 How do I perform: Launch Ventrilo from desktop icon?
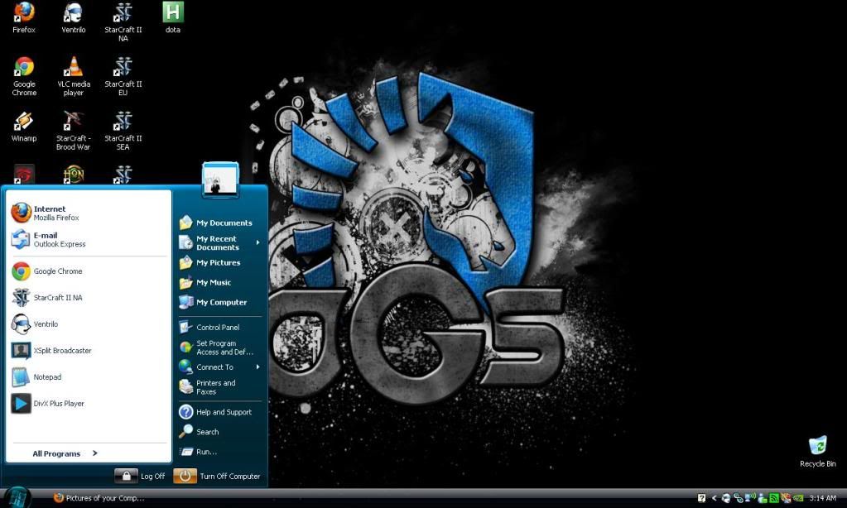(x=73, y=12)
